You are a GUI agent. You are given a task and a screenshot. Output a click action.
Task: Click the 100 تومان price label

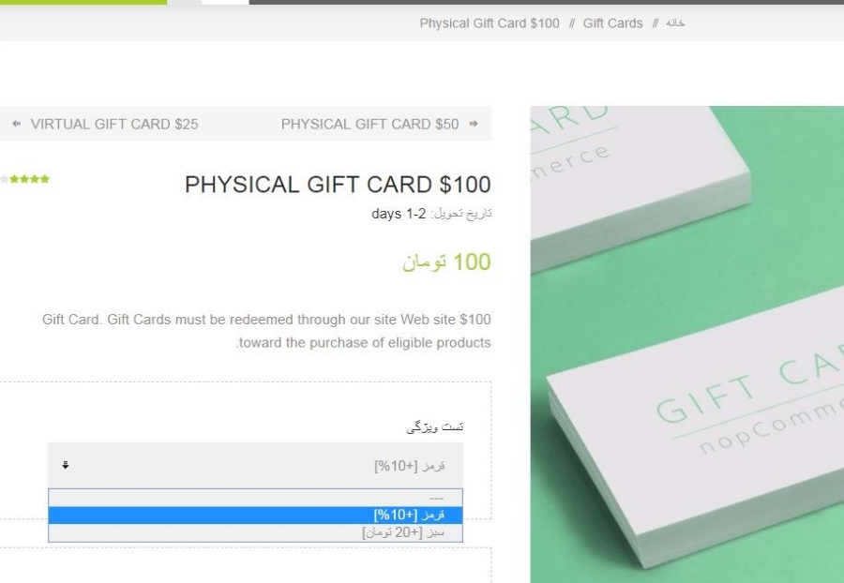click(446, 262)
